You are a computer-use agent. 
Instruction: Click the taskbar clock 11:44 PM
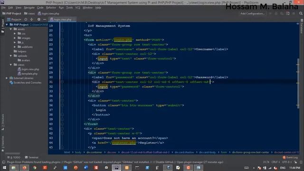tap(294, 168)
